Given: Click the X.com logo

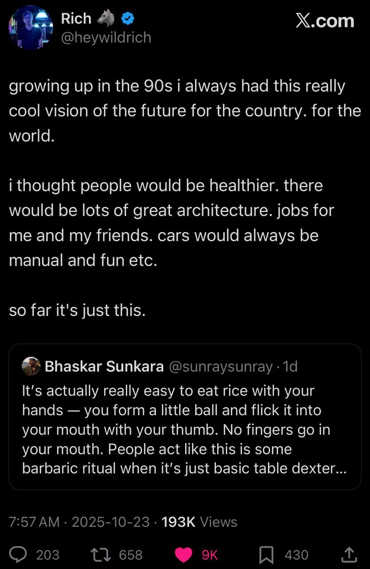Looking at the screenshot, I should [325, 21].
